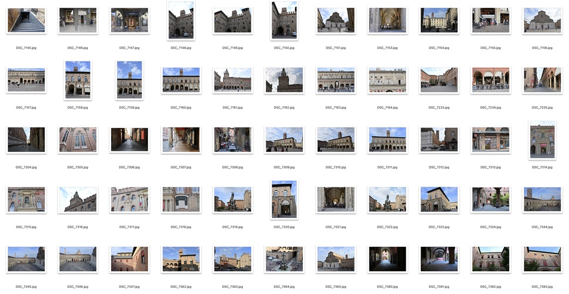The width and height of the screenshot is (569, 294).
Task: Select the DSC_7164.jpg thumbnail
Action: [387, 80]
